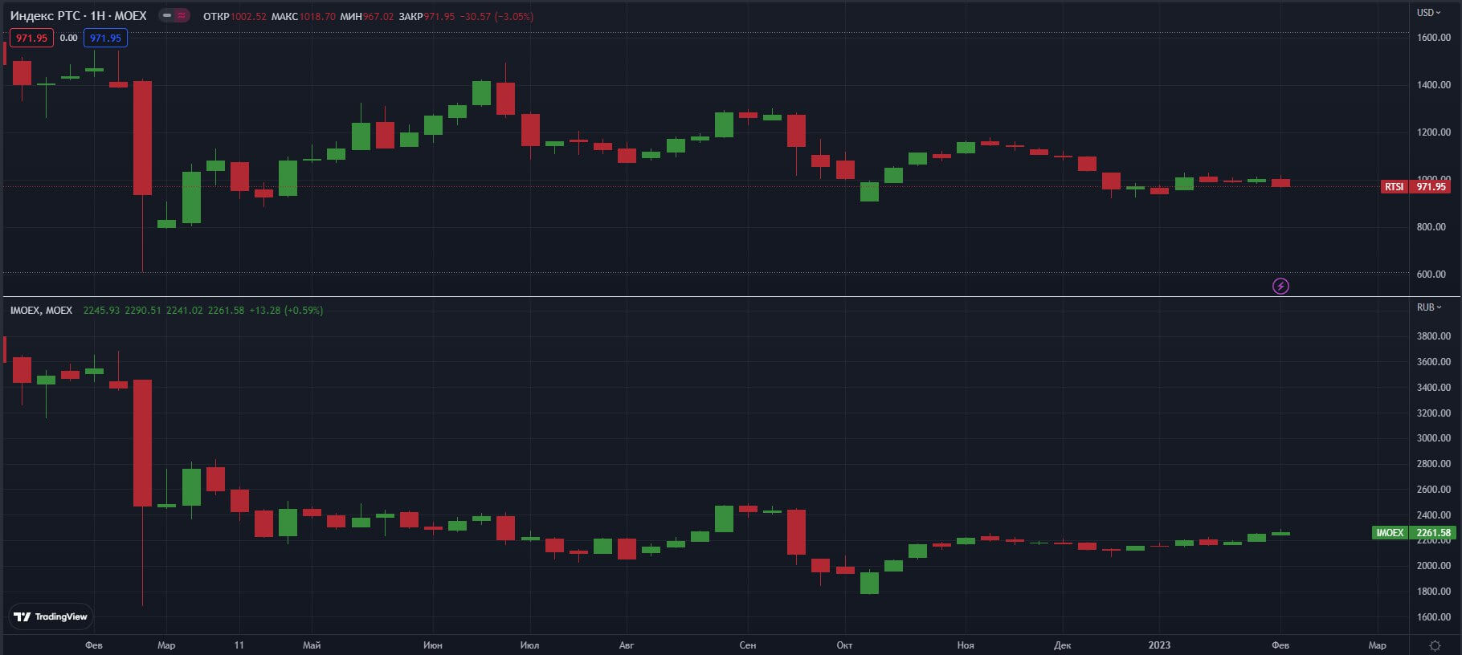Select the IMOEX, MOEX legend title
The width and height of the screenshot is (1462, 655).
[x=41, y=310]
